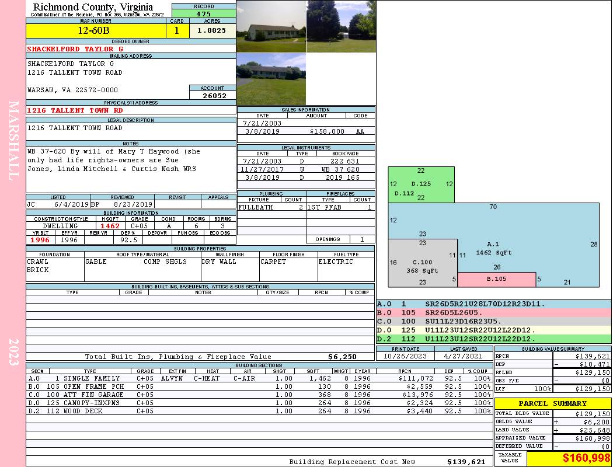Select the pink B.105 porch area in sketch
This screenshot has height=467, width=613.
496,280
